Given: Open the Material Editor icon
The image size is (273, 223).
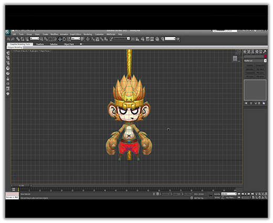Looking at the screenshot, I should 157,39.
